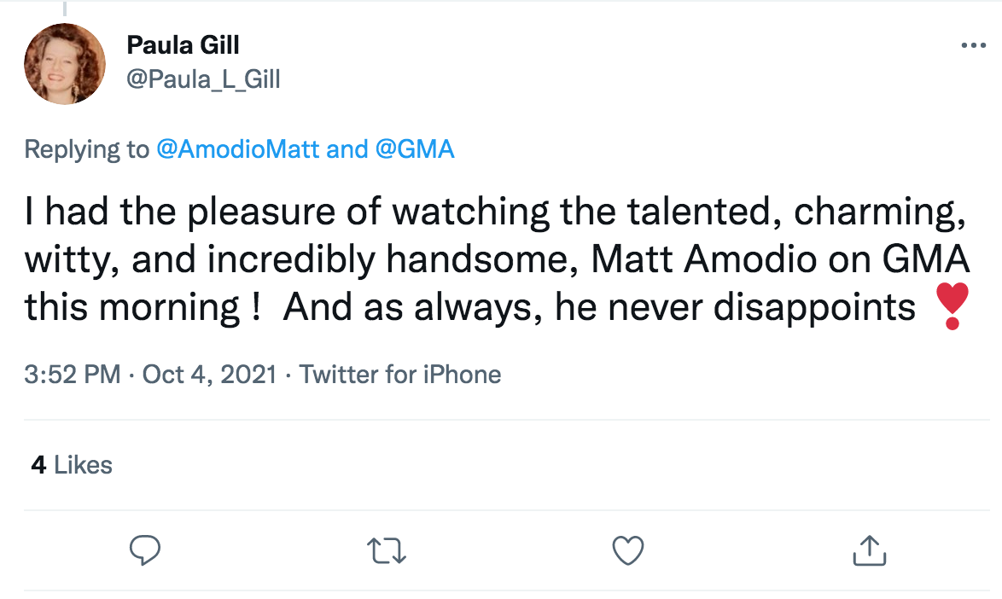
Task: Open the share tweet icon
Action: [870, 550]
